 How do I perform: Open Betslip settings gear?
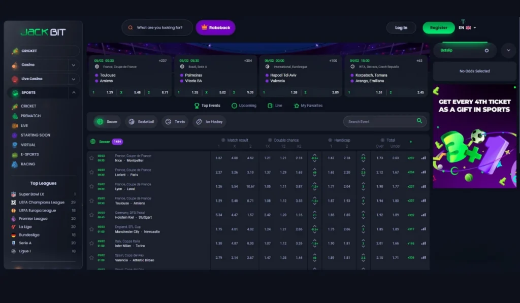486,50
